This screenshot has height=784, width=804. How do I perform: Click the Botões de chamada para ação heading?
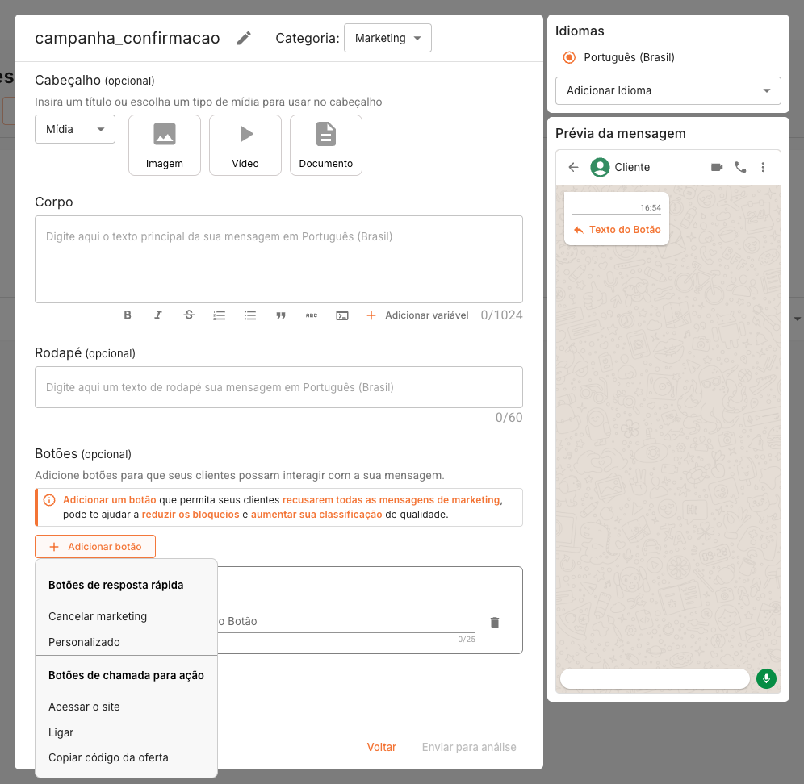click(126, 675)
